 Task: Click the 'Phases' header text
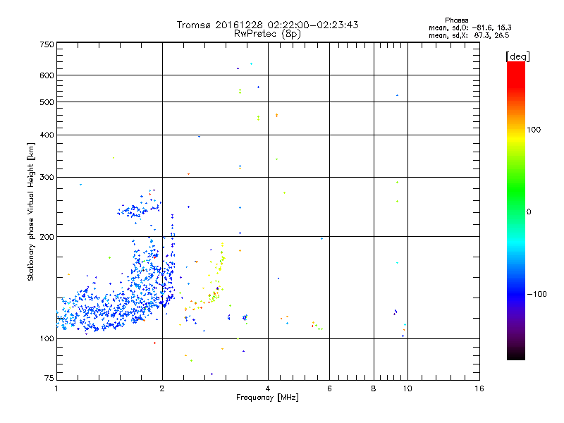pos(456,20)
